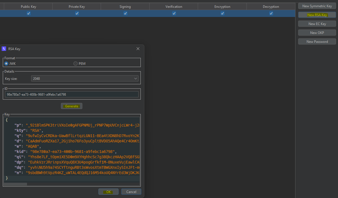Close the RSA Key dialog

point(138,49)
